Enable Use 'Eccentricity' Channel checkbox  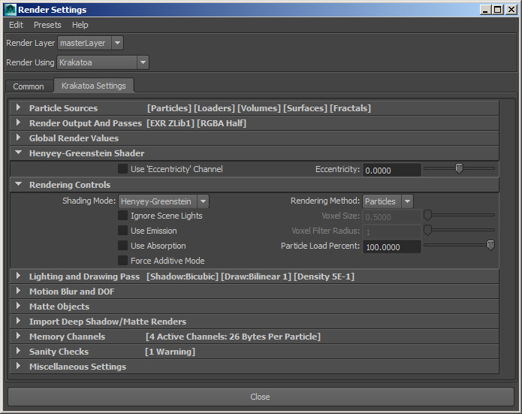[123, 169]
